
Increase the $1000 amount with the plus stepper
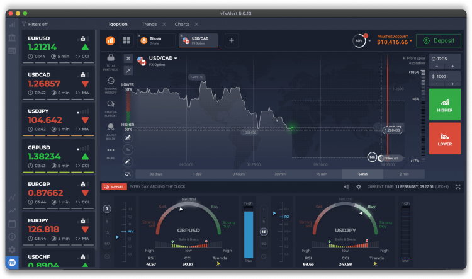click(452, 84)
